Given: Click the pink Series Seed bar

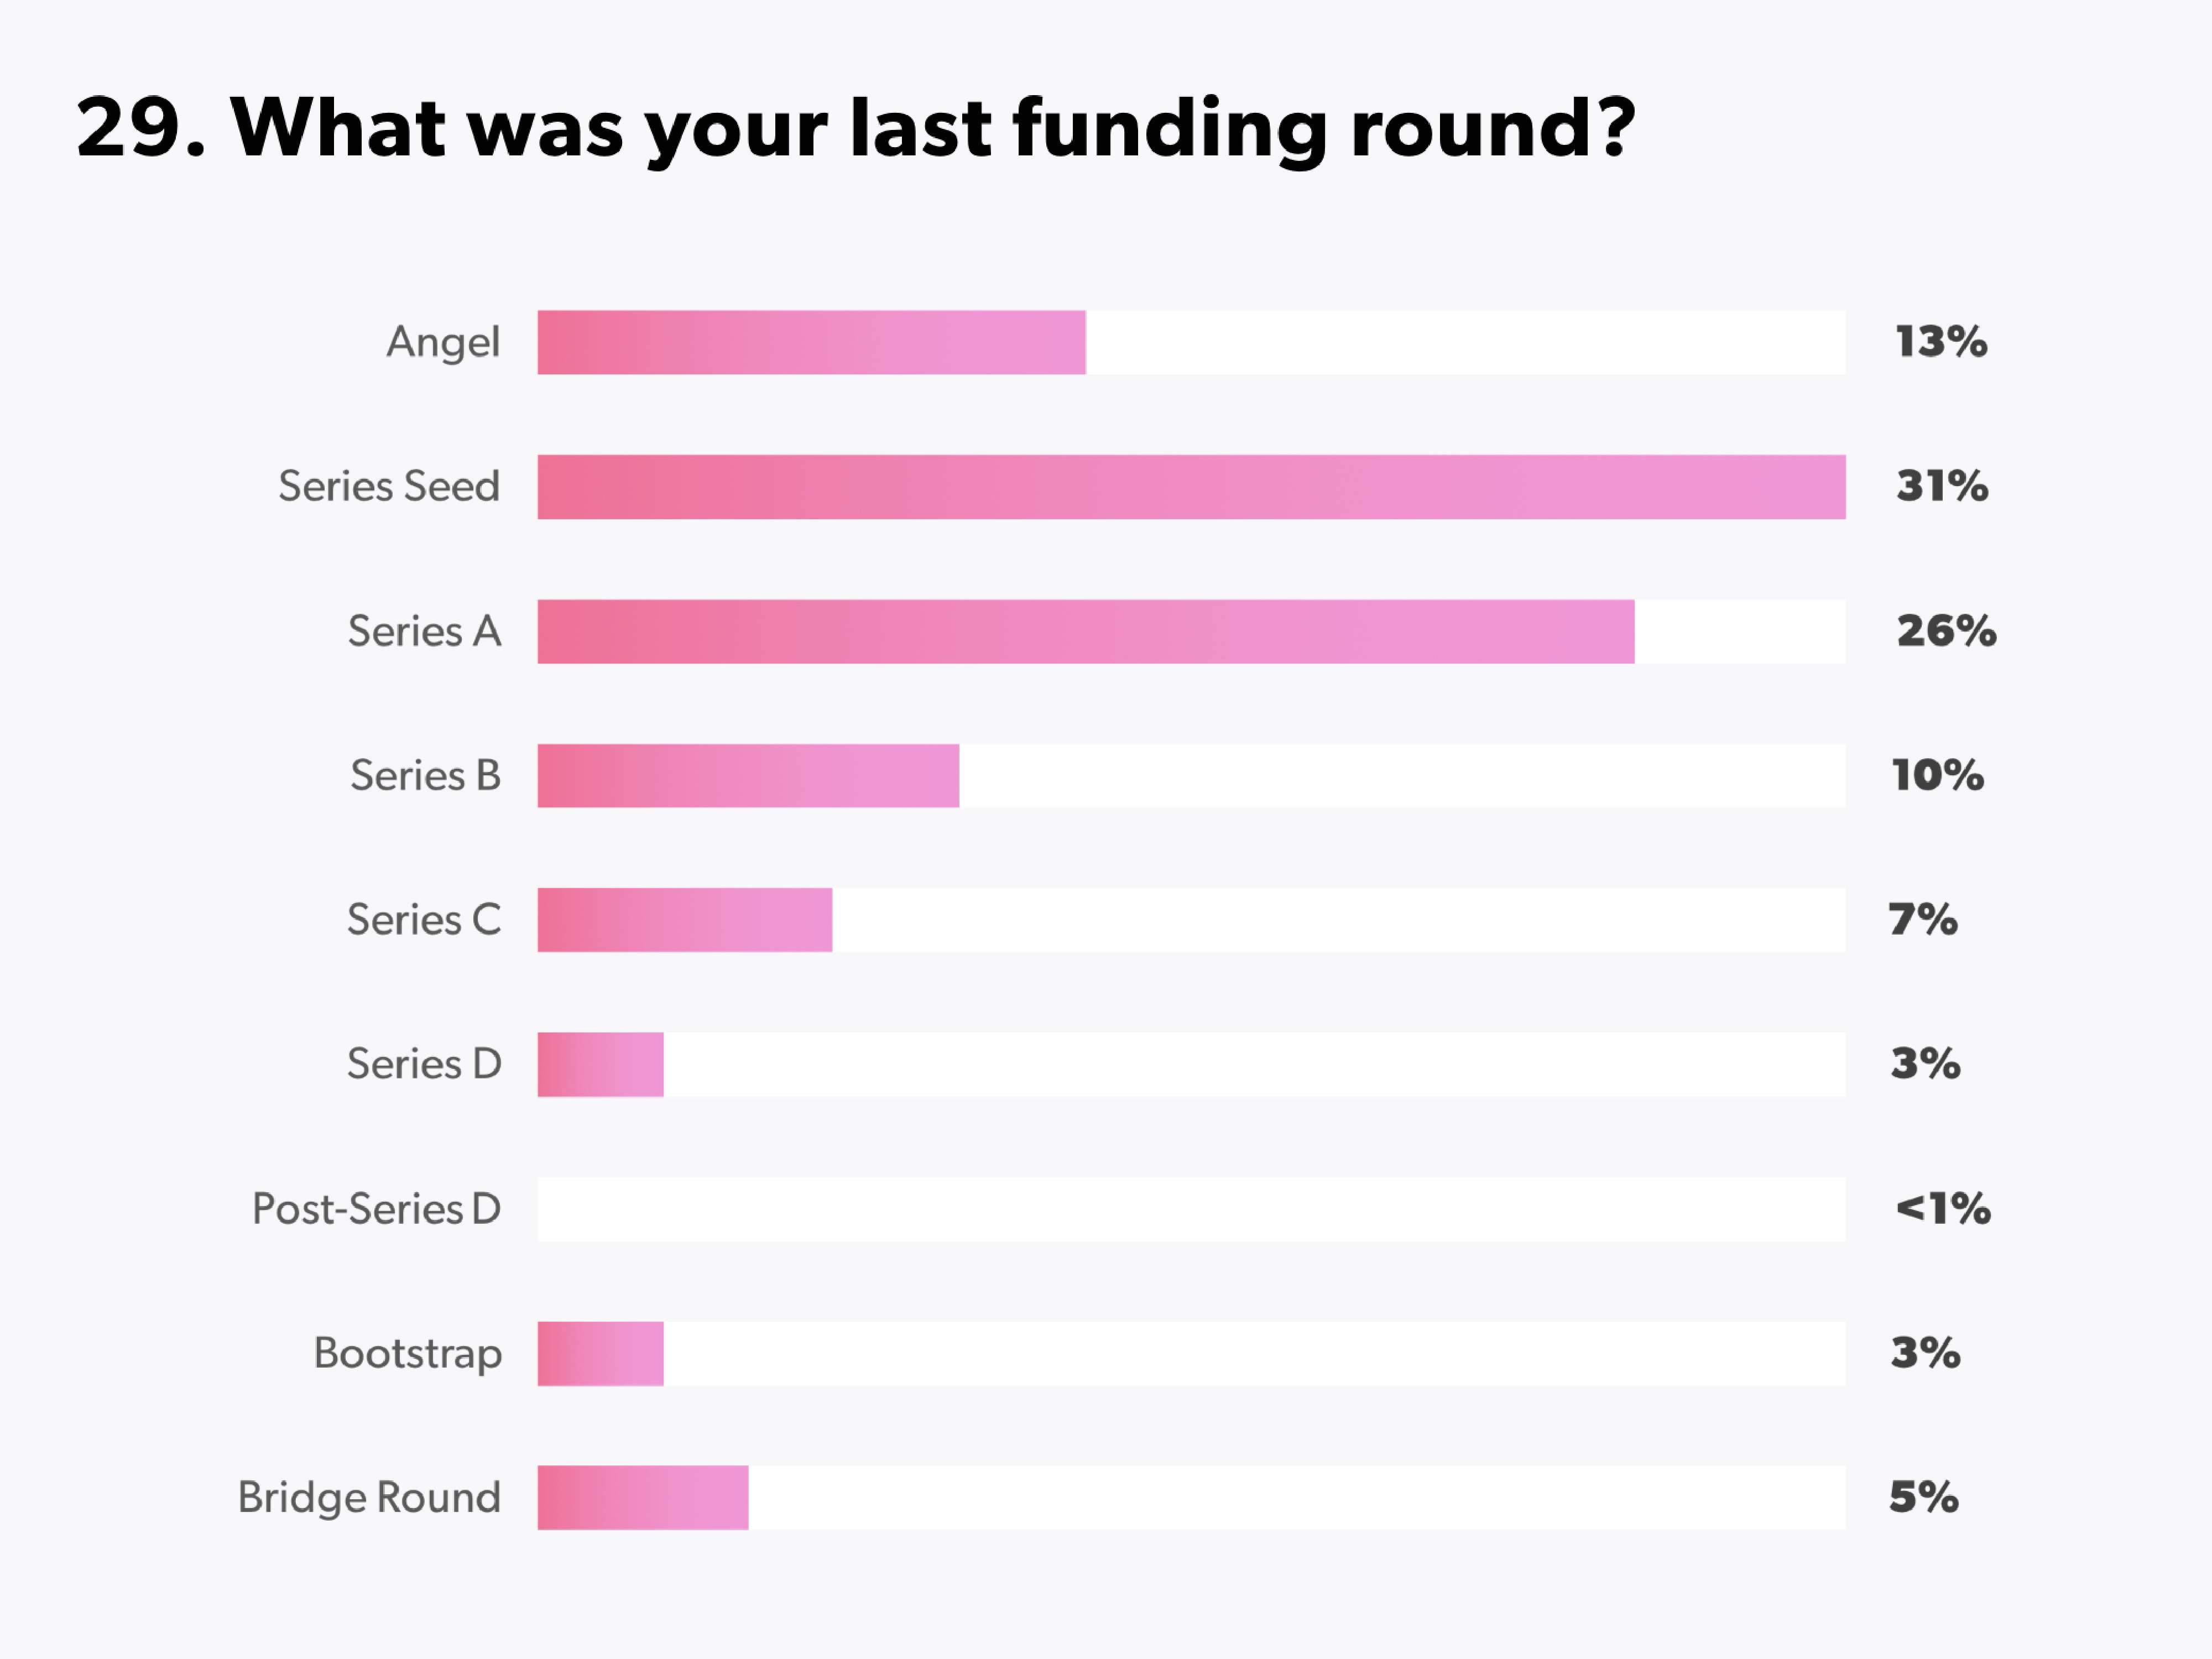Looking at the screenshot, I should point(1191,487).
